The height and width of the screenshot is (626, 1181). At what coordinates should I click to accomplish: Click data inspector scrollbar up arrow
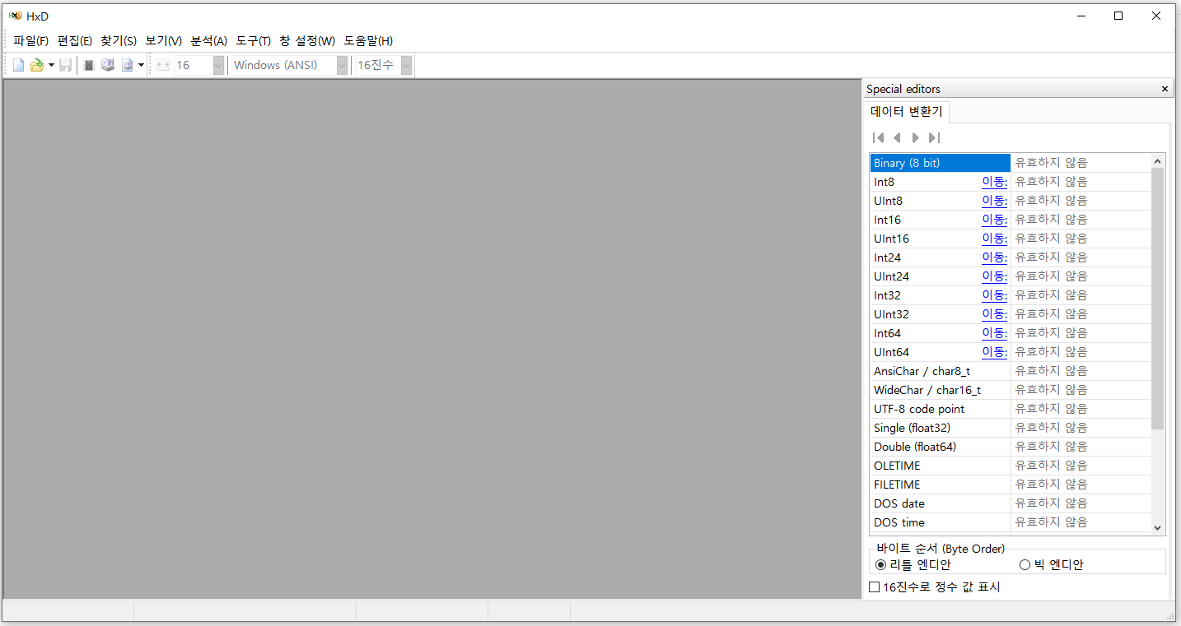point(1158,161)
